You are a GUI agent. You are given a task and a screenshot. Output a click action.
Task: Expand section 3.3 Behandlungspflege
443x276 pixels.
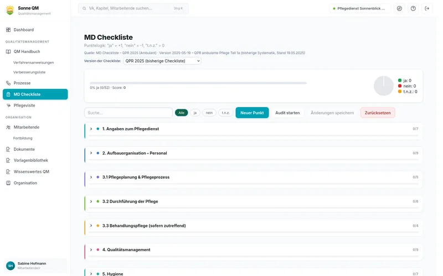(91, 226)
